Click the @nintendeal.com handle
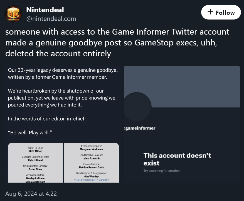 pos(51,19)
